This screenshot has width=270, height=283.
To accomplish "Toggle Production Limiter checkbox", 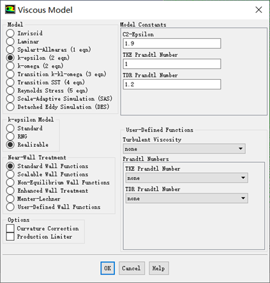I will (10, 236).
